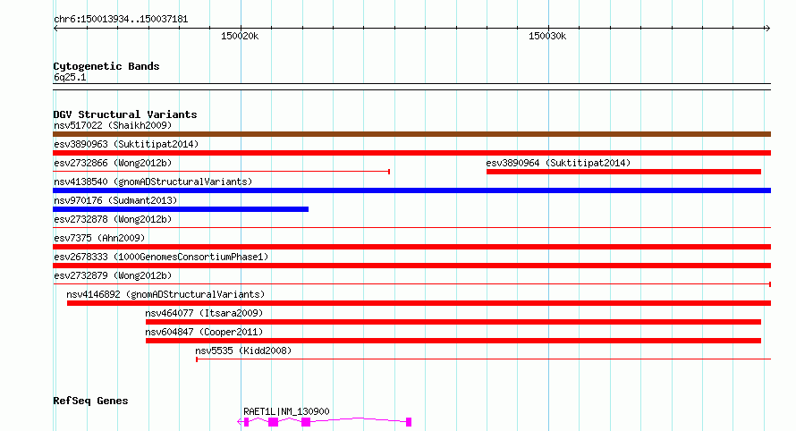Click the nsv464077 (Itsara2009) red bar
Image resolution: width=796 pixels, height=431 pixels.
pyautogui.click(x=453, y=322)
